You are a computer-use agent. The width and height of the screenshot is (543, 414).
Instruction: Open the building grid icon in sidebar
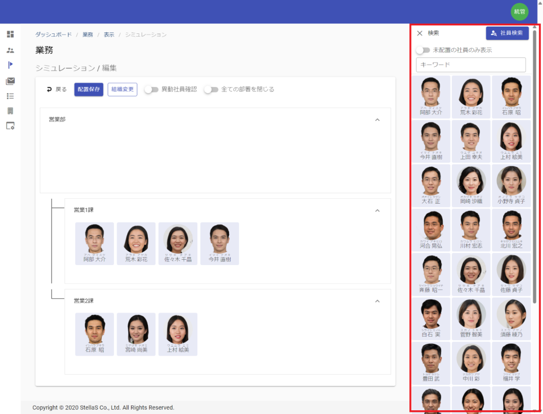click(10, 111)
